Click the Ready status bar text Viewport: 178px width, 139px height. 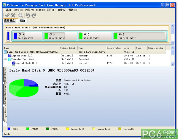7,134
